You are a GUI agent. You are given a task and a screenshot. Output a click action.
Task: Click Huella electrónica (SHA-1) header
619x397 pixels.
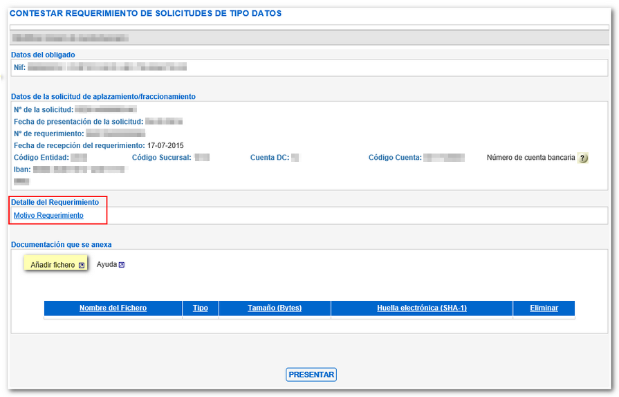pos(422,308)
